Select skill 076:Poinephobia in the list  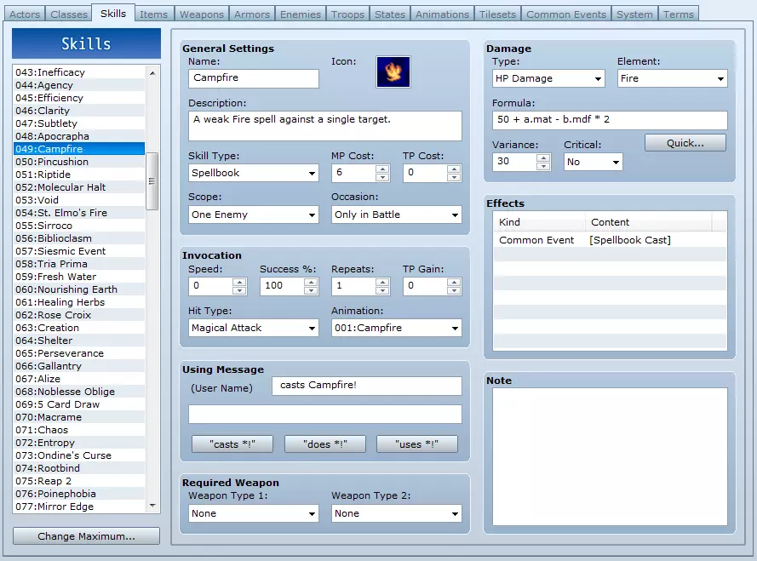(79, 494)
